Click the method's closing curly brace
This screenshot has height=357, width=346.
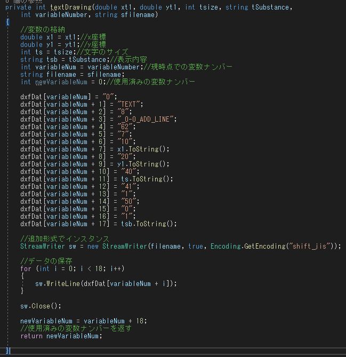click(x=7, y=351)
